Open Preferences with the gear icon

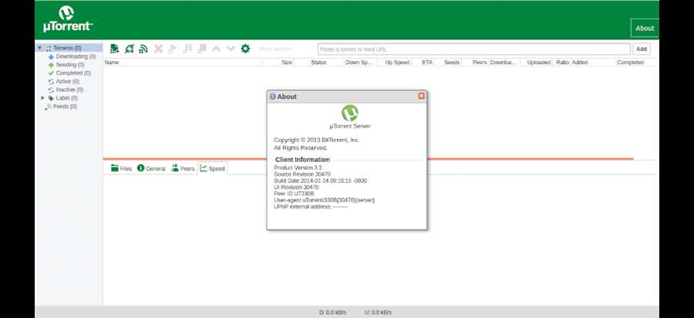(x=245, y=49)
